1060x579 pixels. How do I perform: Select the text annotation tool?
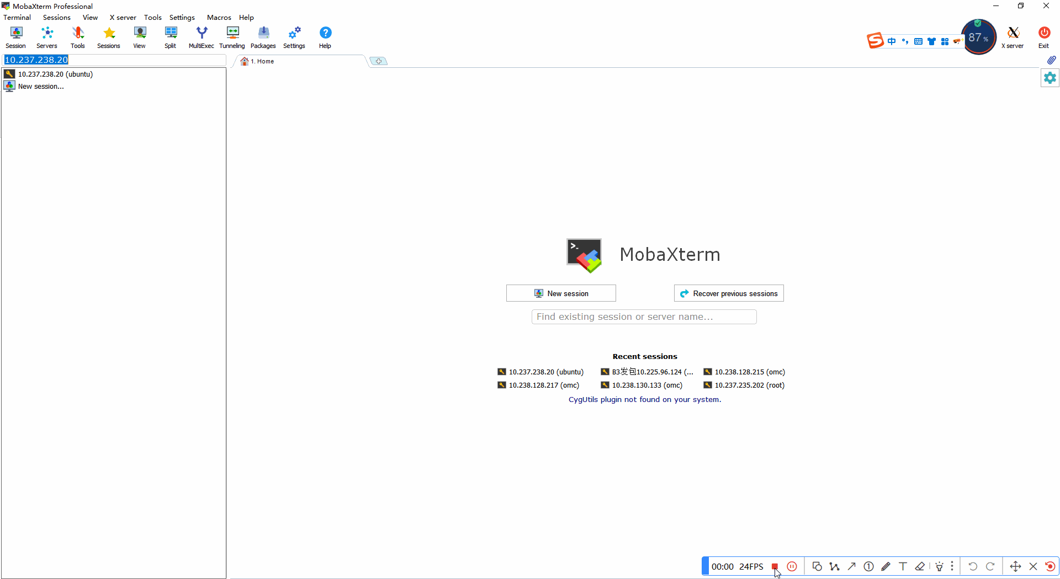[x=903, y=566]
